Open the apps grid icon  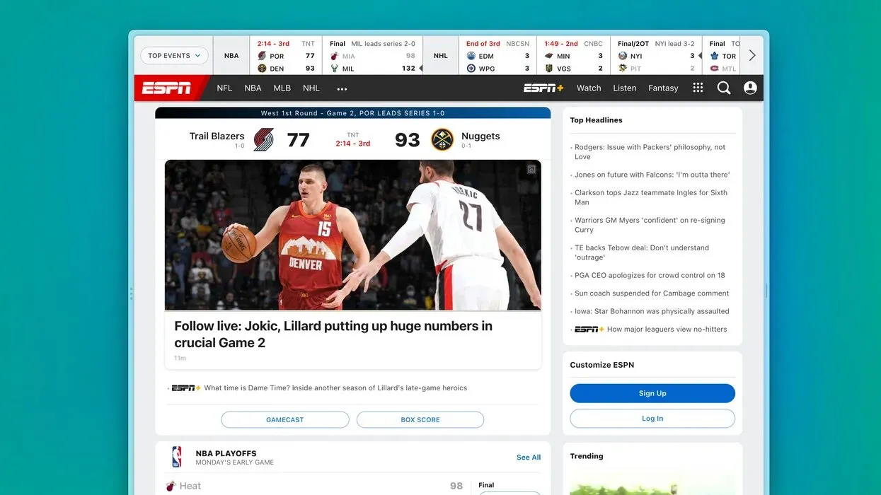(x=698, y=88)
